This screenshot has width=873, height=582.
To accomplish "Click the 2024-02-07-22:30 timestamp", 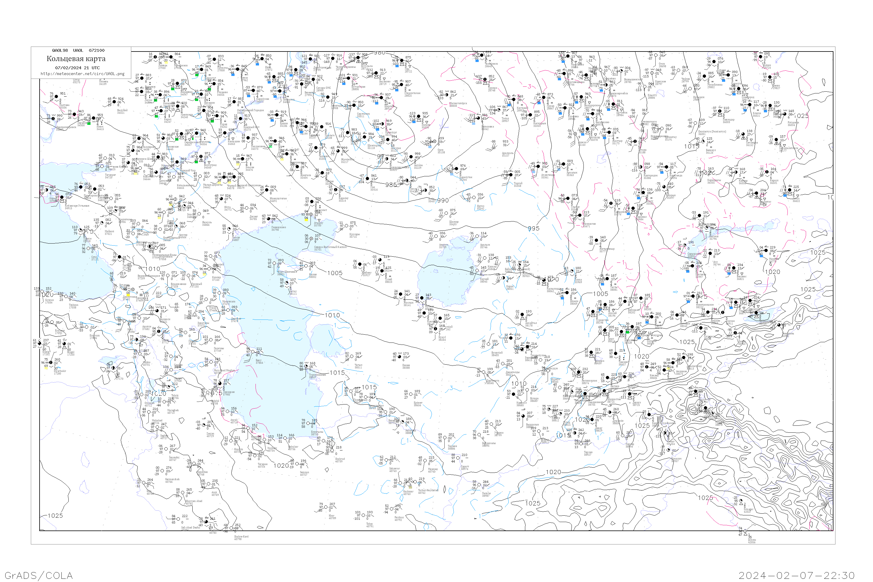I will (x=796, y=575).
